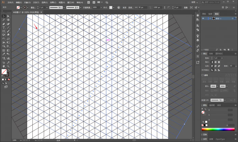Open the Object menu
This screenshot has height=142, width=238.
point(27,2)
